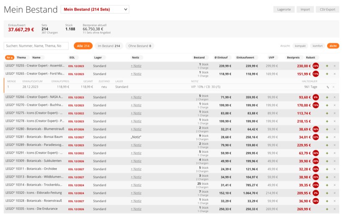Viewport: 343px width, 214px height.
Task: Select the Ohne Bestand 0 filter
Action: (140, 46)
